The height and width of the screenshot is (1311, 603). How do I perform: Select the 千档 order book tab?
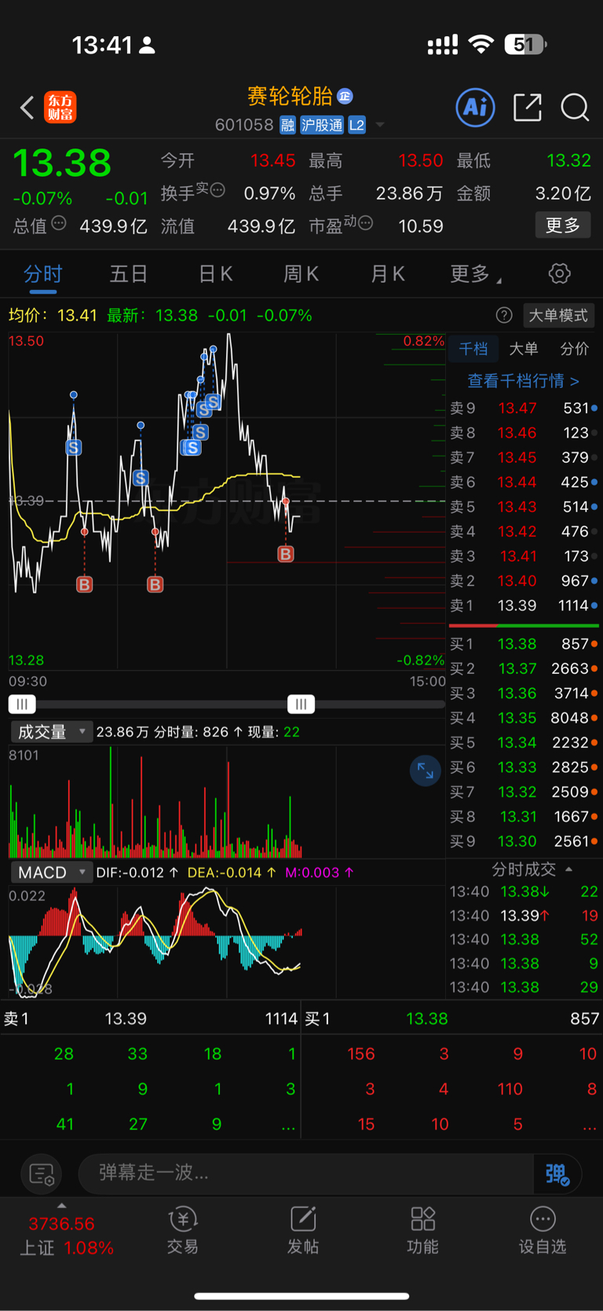473,349
